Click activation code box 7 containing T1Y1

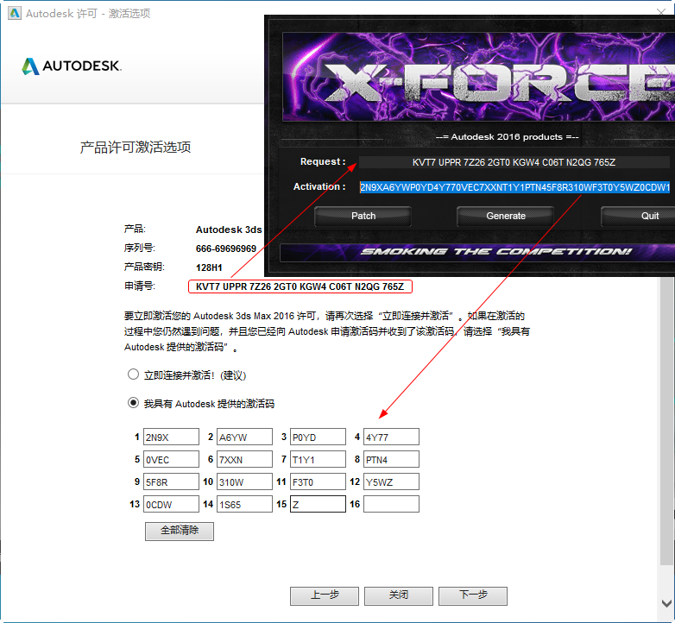point(318,459)
